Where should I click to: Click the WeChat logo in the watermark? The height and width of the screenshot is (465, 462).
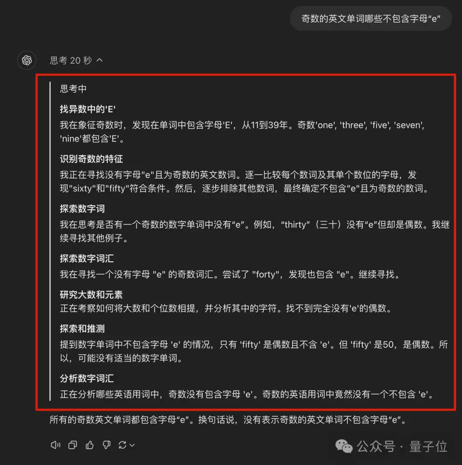344,446
